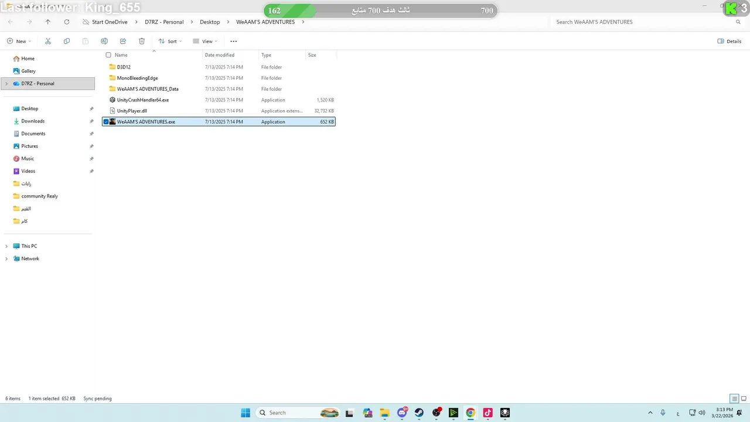Uncheck the WeAAM'S ADVENTURES.exe checkbox
The width and height of the screenshot is (750, 422).
click(x=106, y=122)
